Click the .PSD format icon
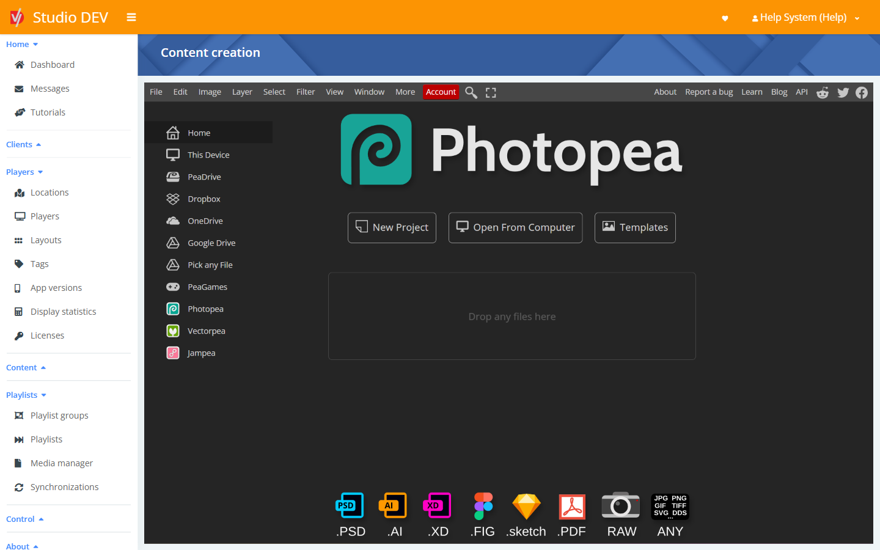The width and height of the screenshot is (880, 550). (350, 505)
